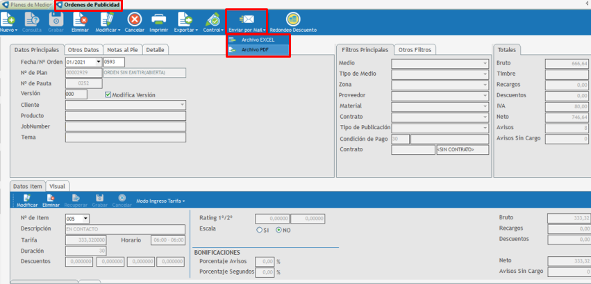This screenshot has width=591, height=284.
Task: Select the NO radio button for Escala
Action: 278,230
